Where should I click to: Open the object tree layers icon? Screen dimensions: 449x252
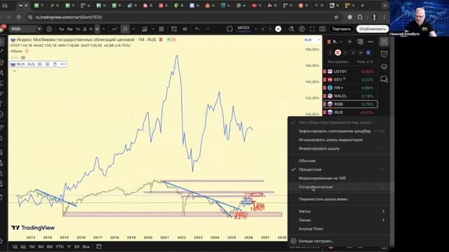384,66
